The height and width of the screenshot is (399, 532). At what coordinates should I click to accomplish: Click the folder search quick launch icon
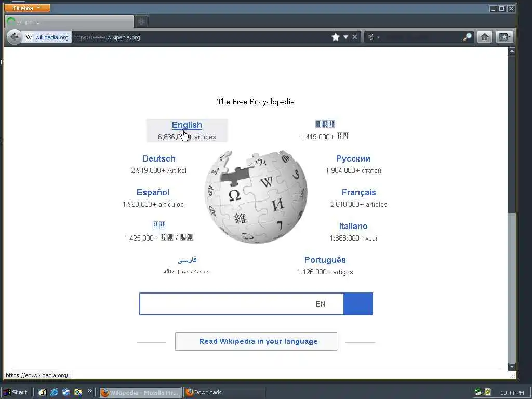78,392
